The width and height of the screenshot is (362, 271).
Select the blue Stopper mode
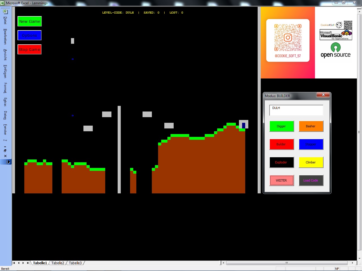point(311,144)
